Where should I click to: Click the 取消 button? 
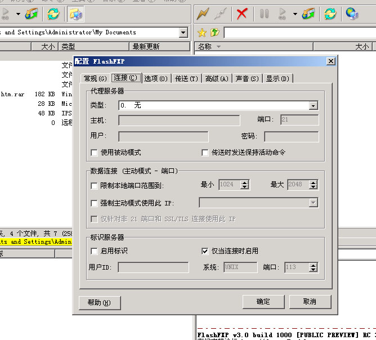(x=310, y=302)
